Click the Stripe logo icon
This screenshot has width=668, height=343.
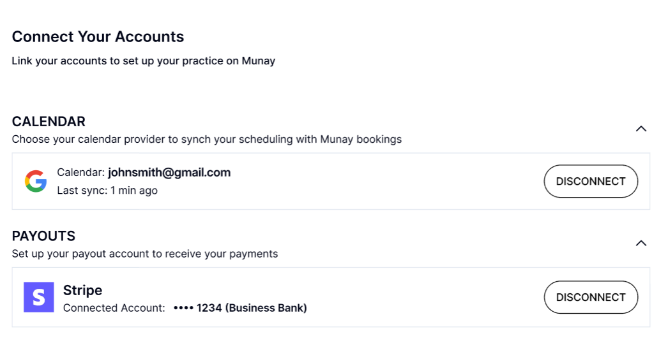click(x=39, y=297)
